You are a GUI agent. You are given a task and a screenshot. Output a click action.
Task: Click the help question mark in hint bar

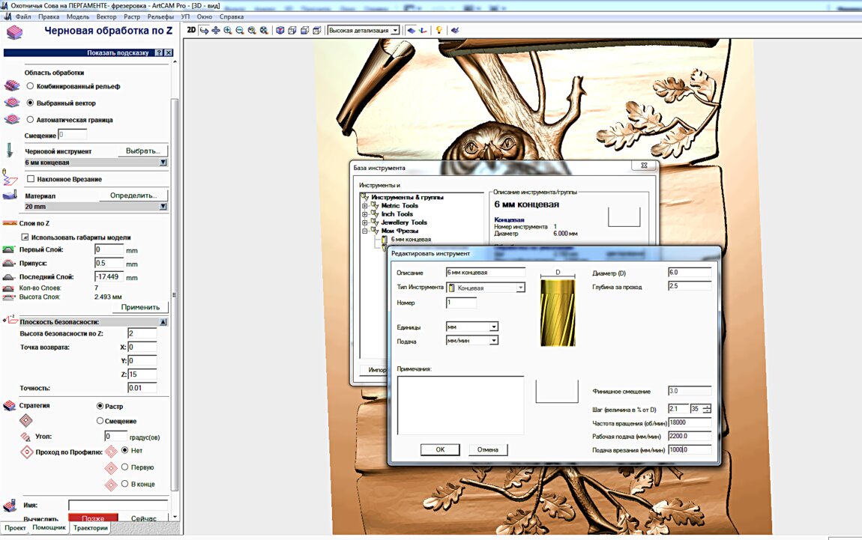click(159, 52)
